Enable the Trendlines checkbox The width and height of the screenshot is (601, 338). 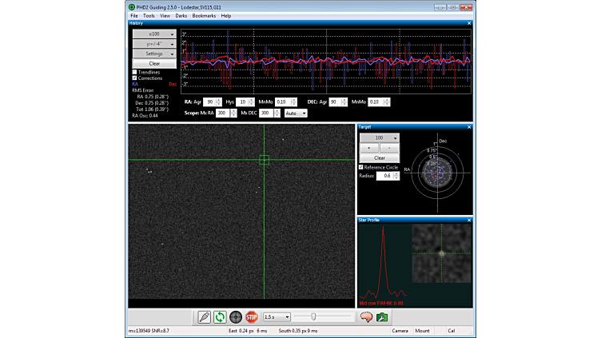pos(134,72)
